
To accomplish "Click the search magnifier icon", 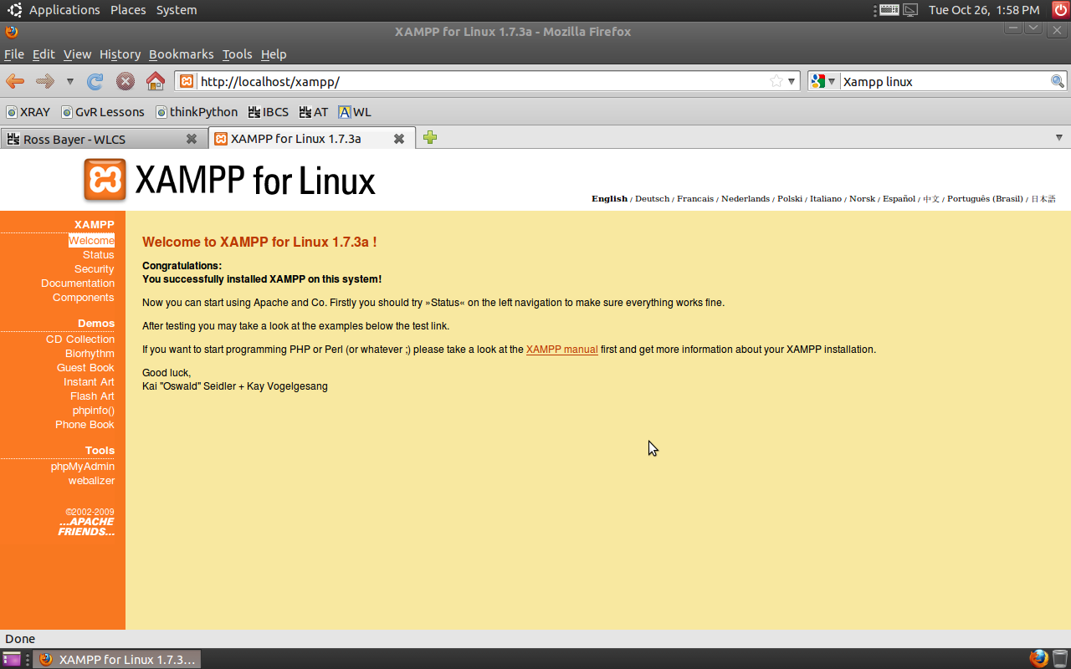I will tap(1058, 81).
